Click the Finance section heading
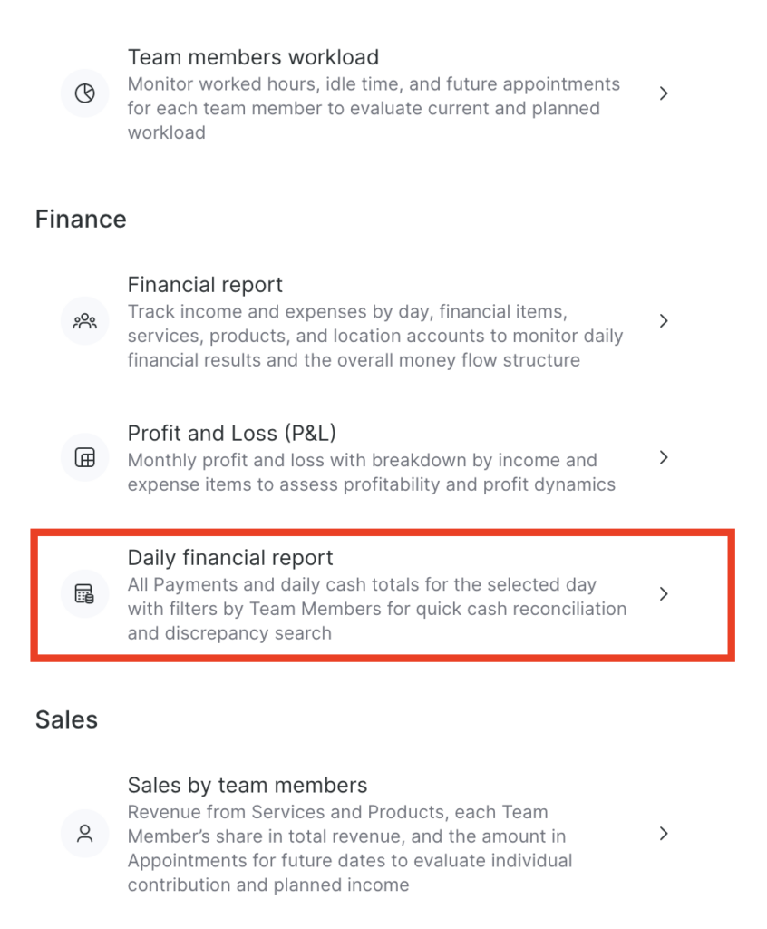 pyautogui.click(x=81, y=220)
